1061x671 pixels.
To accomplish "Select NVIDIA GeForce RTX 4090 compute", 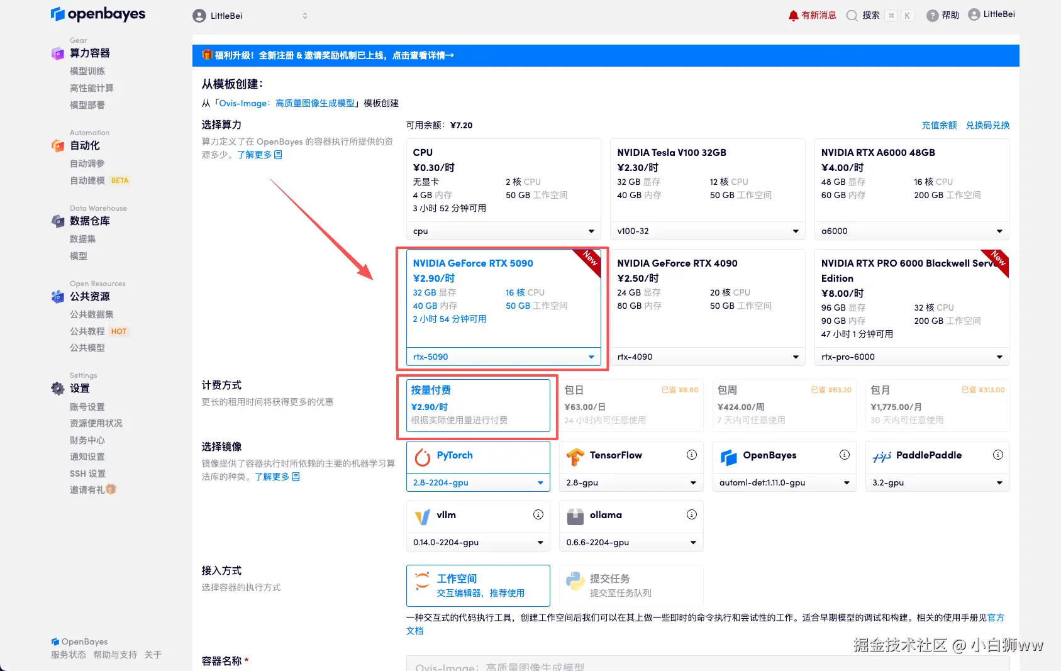I will pos(708,299).
